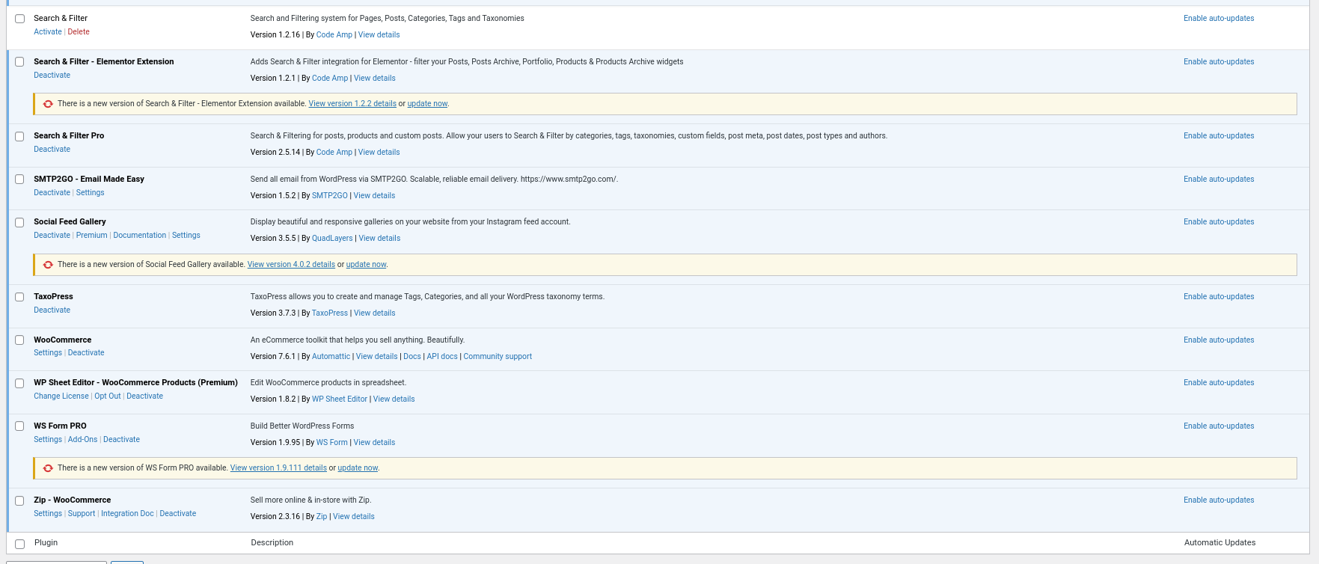Activate the Search & Filter plugin
This screenshot has height=564, width=1319.
48,31
